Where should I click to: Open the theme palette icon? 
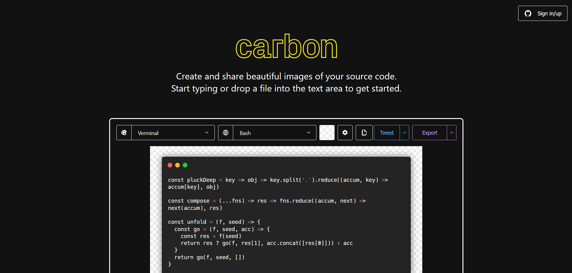(x=124, y=133)
